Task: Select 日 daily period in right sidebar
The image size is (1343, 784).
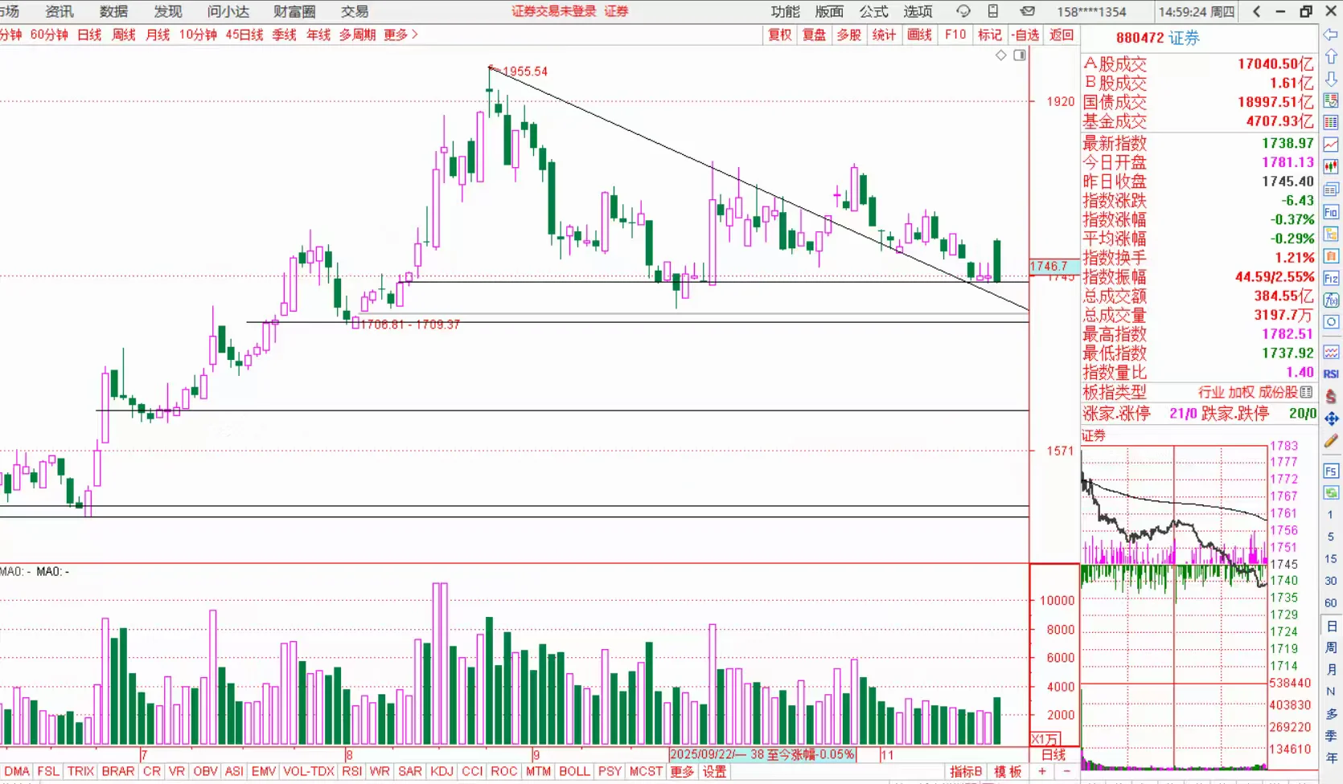Action: [1331, 626]
